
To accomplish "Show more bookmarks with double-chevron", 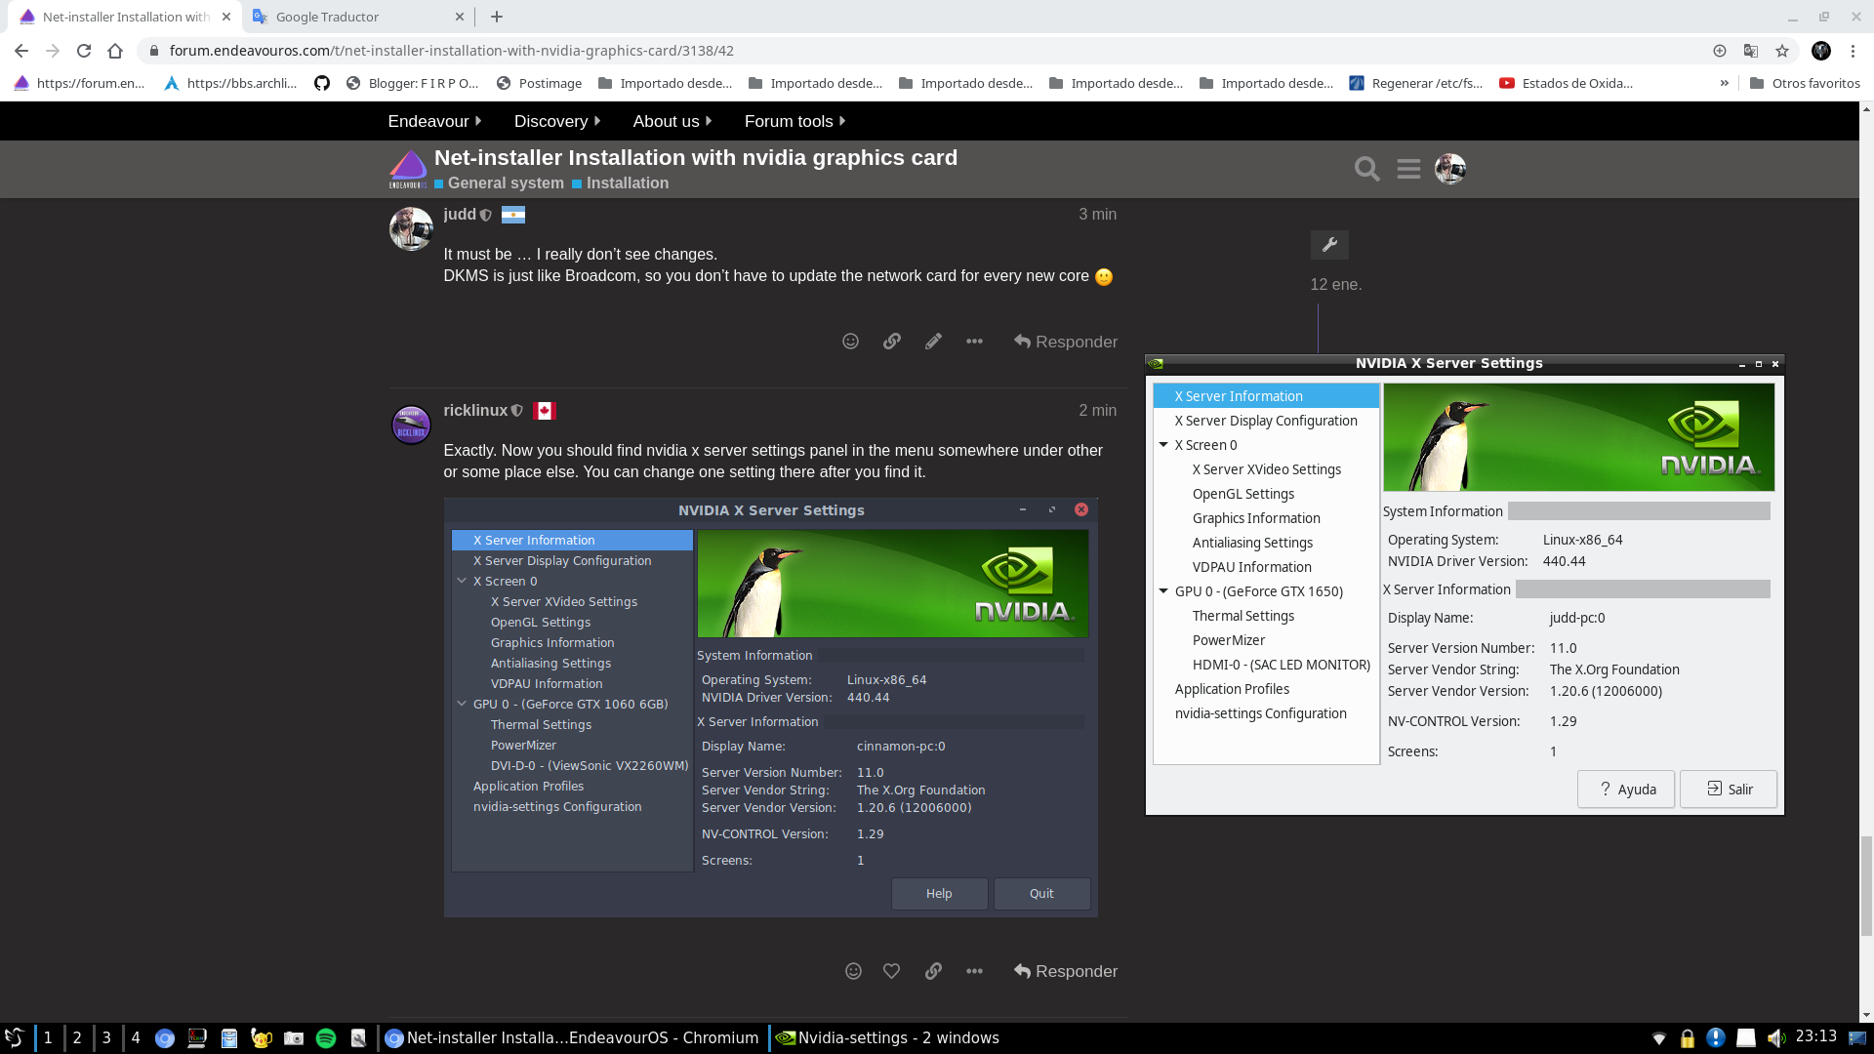I will (x=1725, y=83).
